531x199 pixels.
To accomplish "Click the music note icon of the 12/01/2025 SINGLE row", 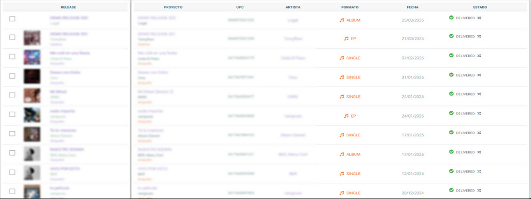I will (x=342, y=174).
